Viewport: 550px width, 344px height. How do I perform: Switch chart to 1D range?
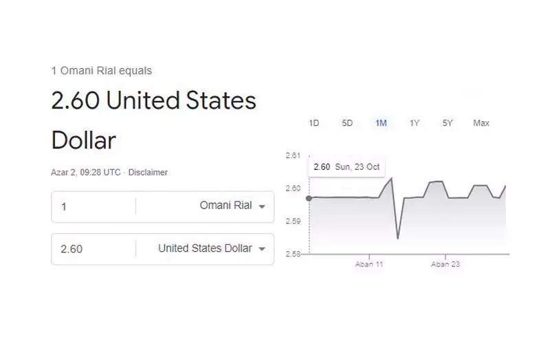314,123
